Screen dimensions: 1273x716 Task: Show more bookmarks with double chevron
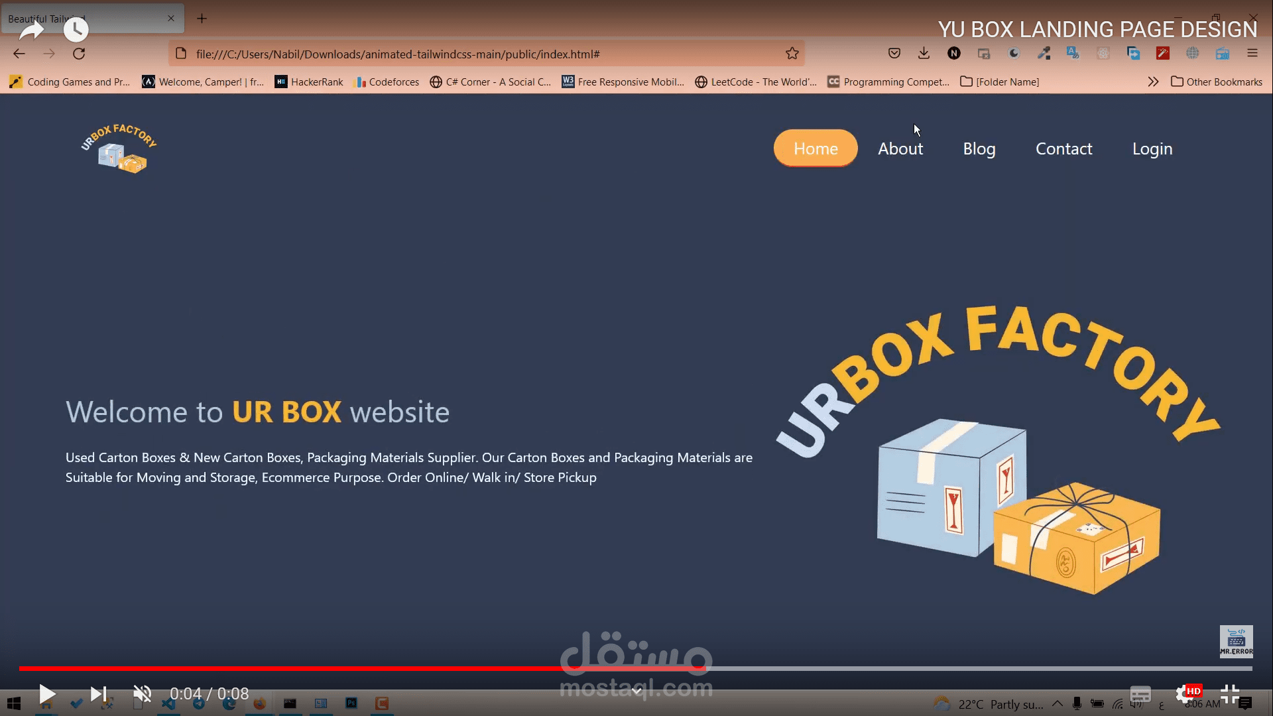pyautogui.click(x=1153, y=82)
